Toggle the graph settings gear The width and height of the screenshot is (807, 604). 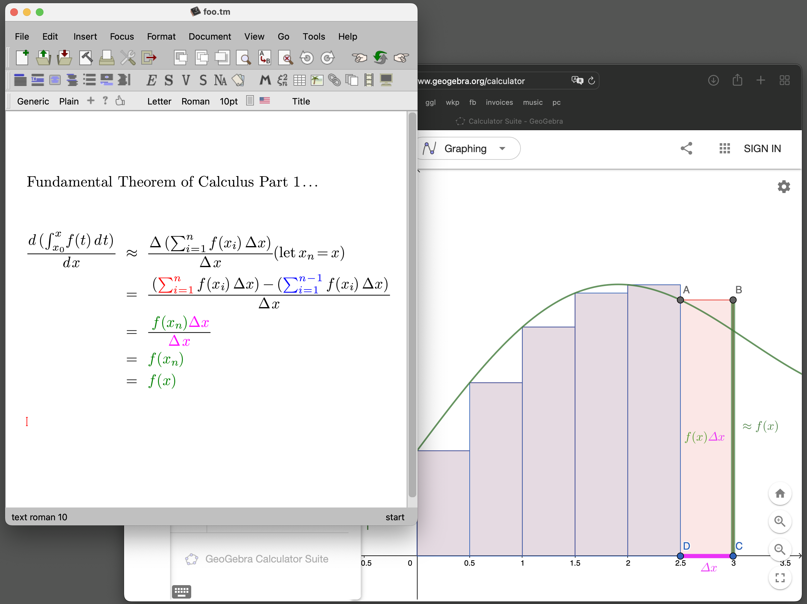click(x=783, y=187)
